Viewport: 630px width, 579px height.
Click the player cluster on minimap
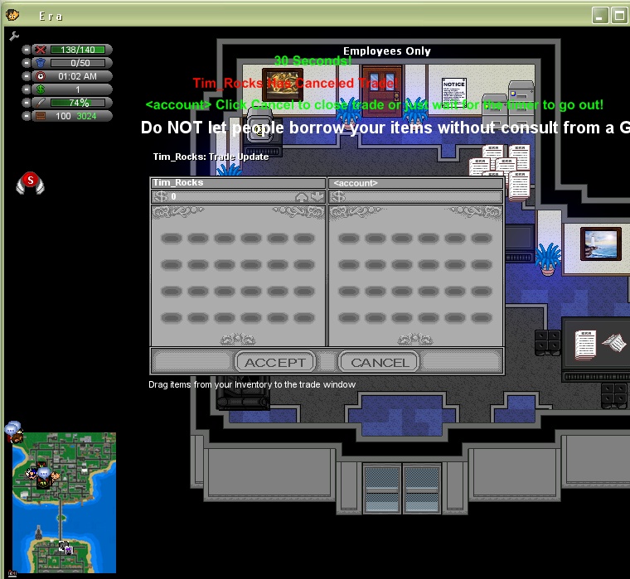pyautogui.click(x=43, y=475)
